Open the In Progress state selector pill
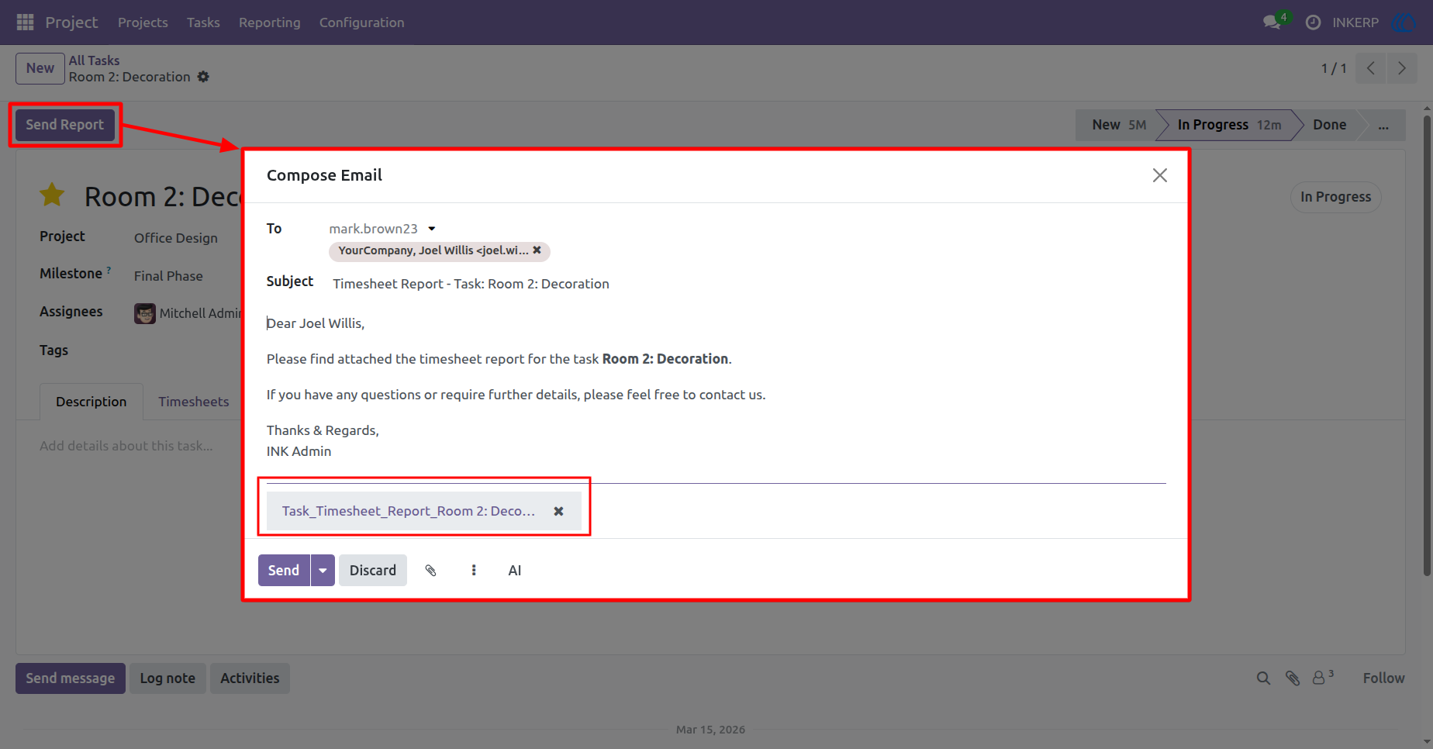Screen dimensions: 1433x749 1335,197
